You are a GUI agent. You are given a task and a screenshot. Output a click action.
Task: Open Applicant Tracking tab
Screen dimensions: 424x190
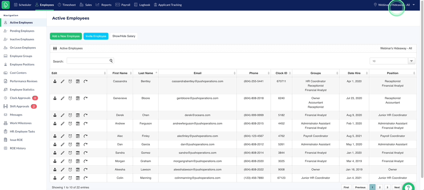pyautogui.click(x=168, y=5)
